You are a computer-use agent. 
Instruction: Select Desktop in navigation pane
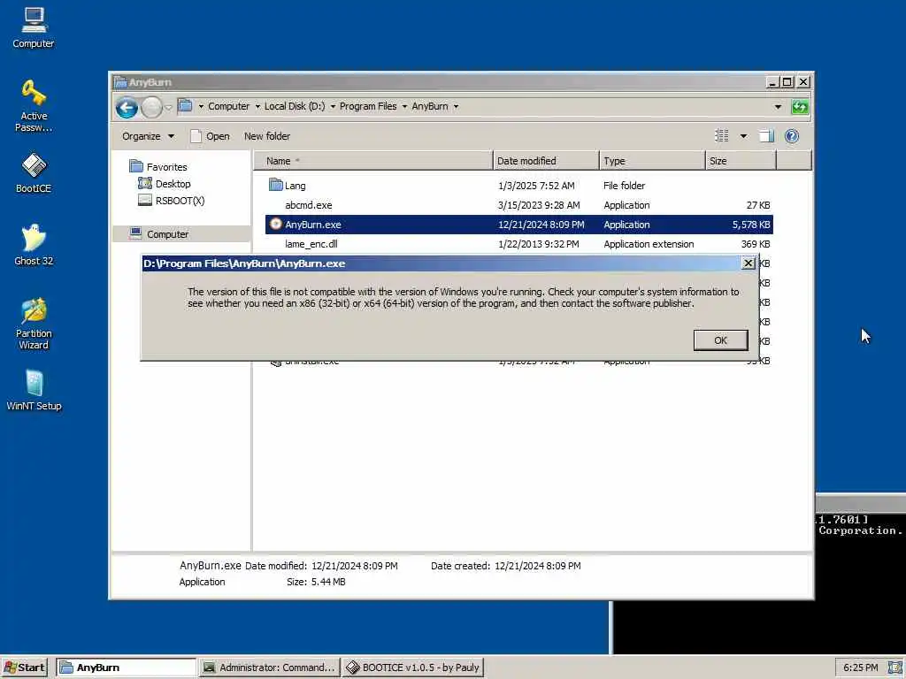165,184
